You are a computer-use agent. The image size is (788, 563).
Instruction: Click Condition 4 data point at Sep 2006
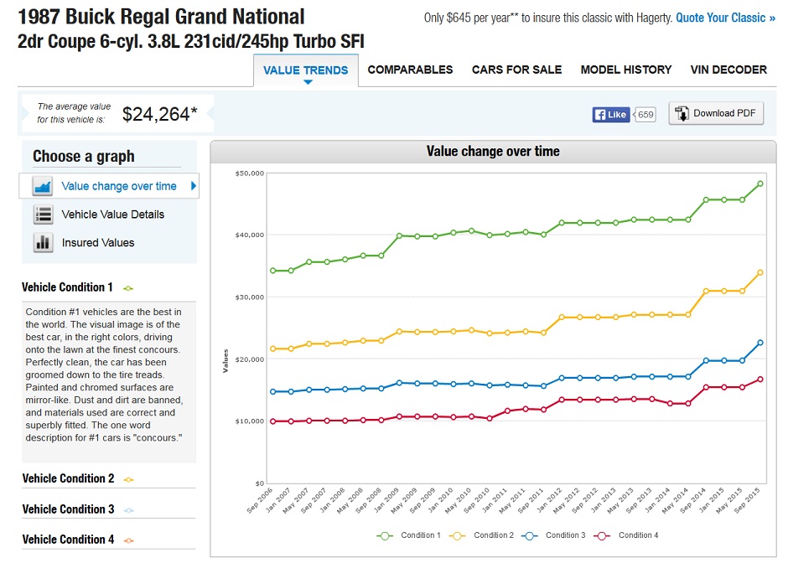click(x=273, y=421)
